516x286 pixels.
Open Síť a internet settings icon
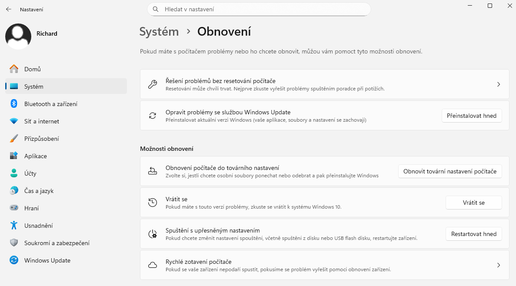pyautogui.click(x=13, y=121)
